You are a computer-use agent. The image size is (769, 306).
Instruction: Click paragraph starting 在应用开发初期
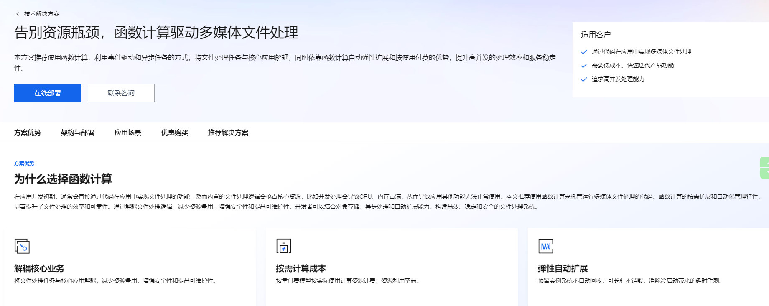tap(388, 201)
